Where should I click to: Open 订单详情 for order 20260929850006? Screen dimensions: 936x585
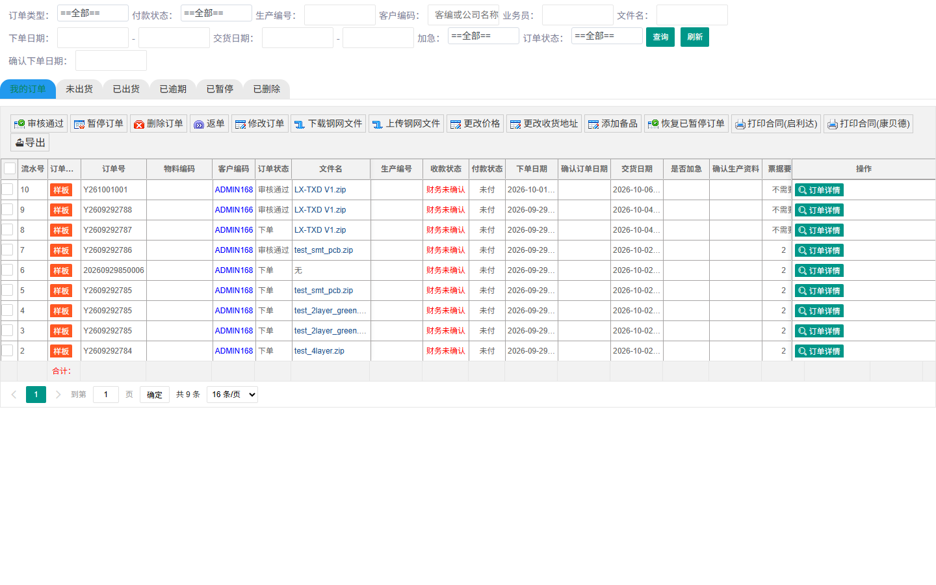(x=819, y=271)
